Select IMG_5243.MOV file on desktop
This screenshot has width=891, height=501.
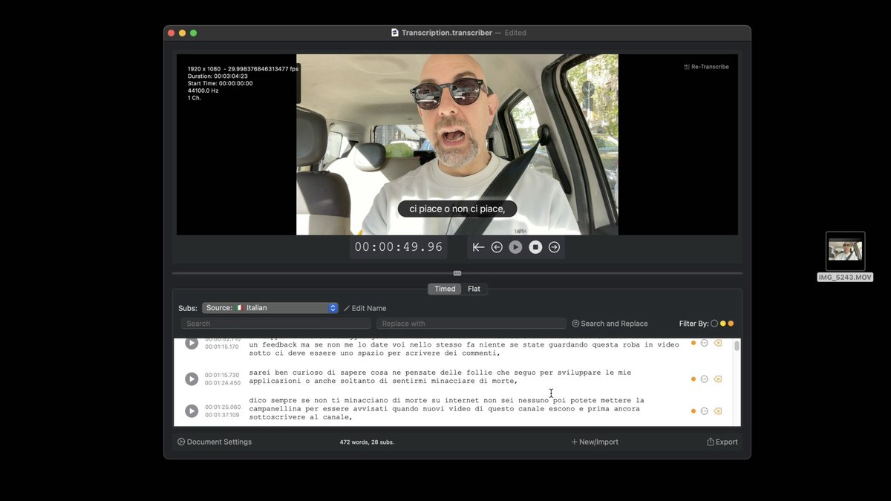[x=845, y=257]
